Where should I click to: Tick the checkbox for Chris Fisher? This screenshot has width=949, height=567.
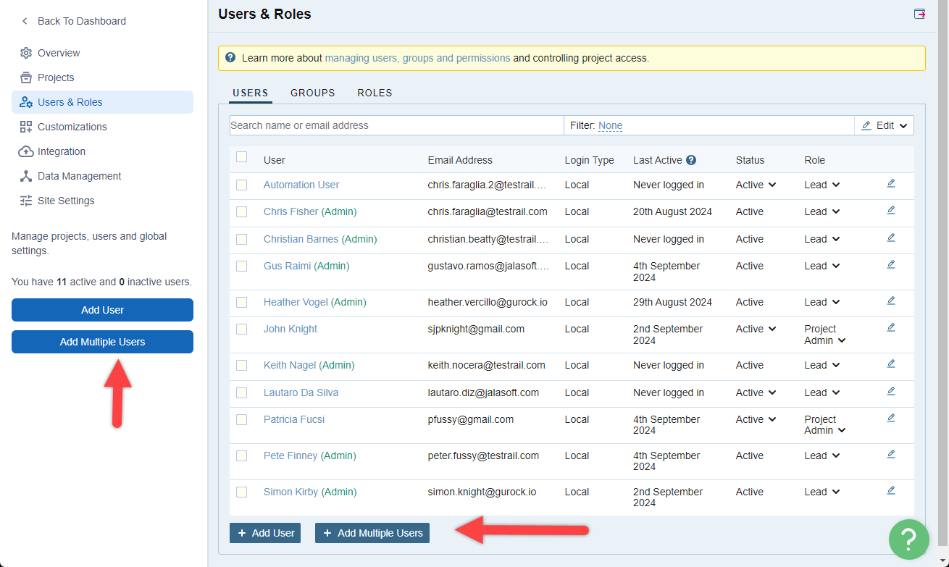(x=242, y=212)
